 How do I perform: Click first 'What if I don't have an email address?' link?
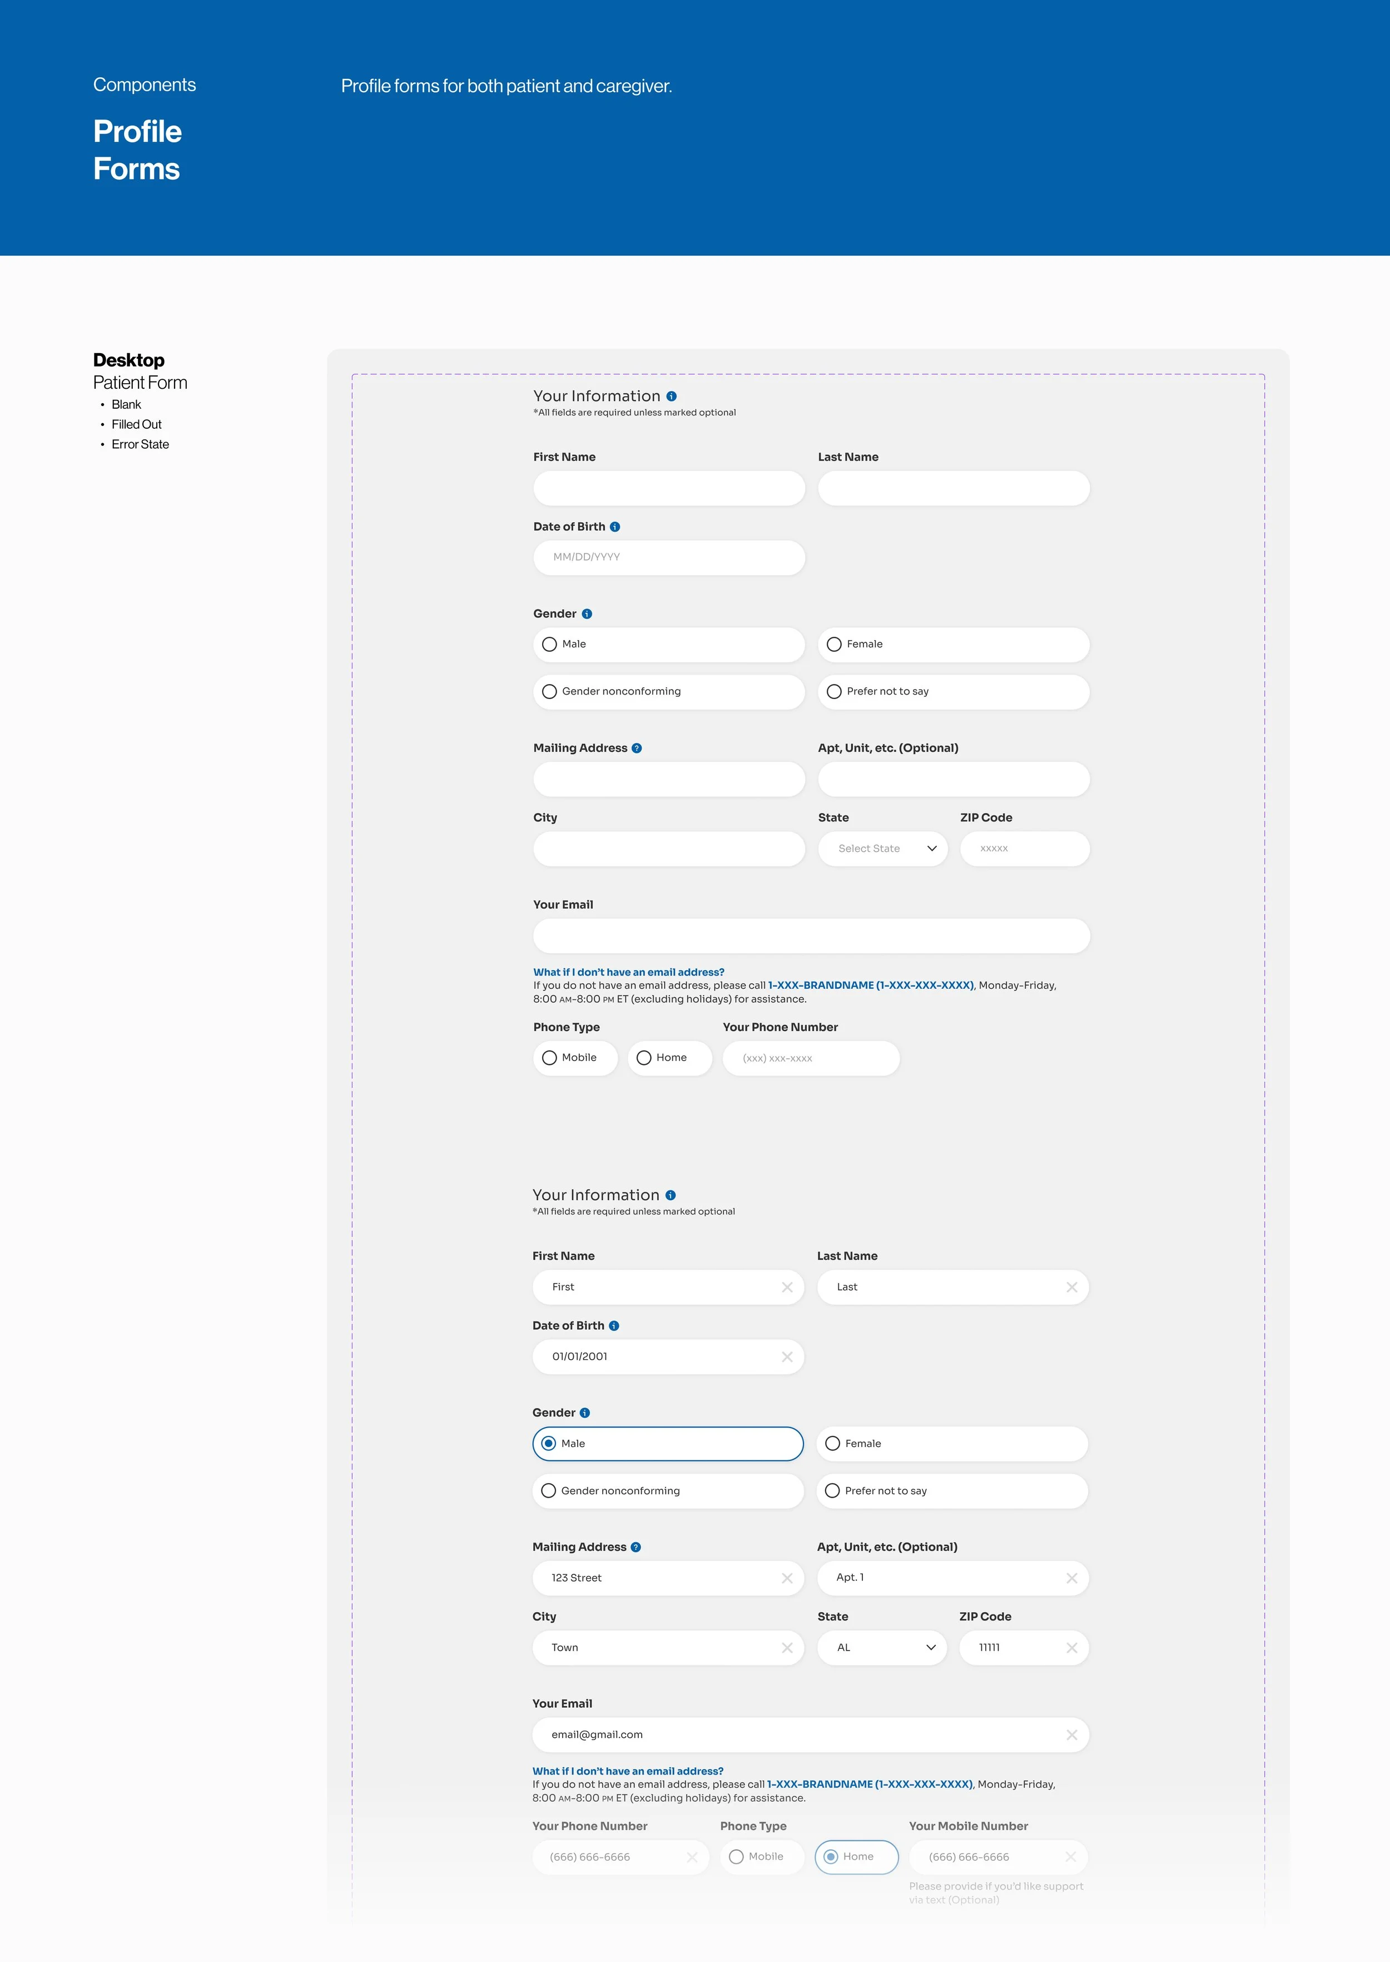coord(628,973)
